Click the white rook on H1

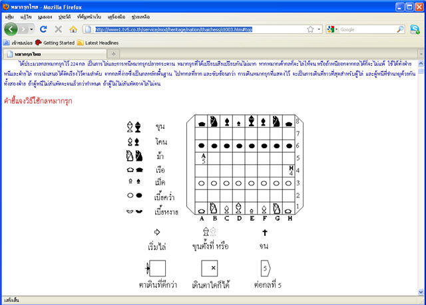click(x=288, y=211)
